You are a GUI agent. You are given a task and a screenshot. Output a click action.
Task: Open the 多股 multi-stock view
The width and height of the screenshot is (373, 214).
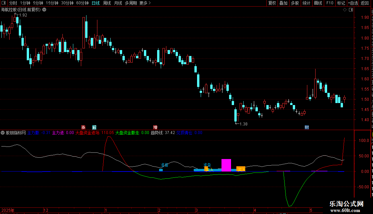click(295, 3)
